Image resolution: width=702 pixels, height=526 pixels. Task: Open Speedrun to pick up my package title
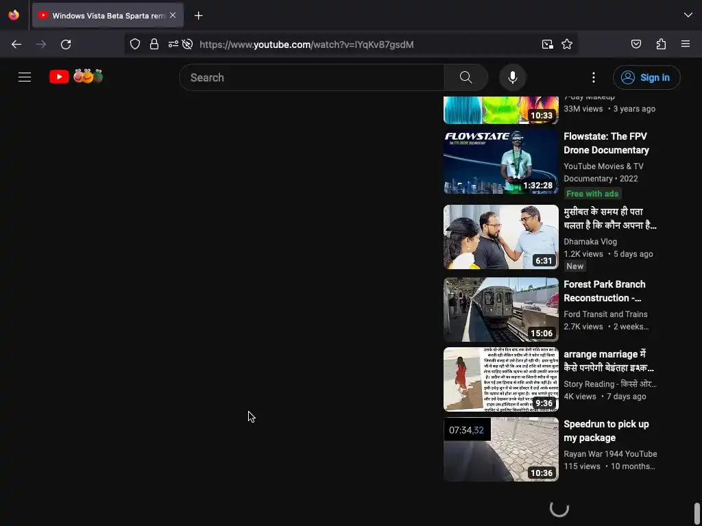(606, 431)
